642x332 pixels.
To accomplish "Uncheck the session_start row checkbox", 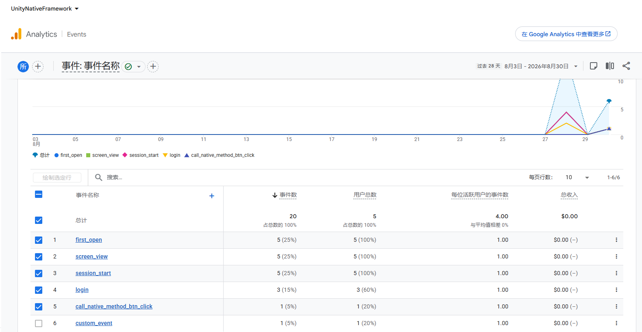I will [39, 273].
